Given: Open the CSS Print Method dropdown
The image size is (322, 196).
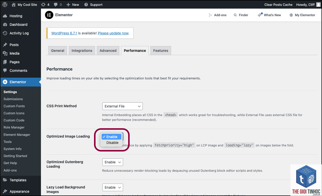Looking at the screenshot, I should [x=122, y=106].
